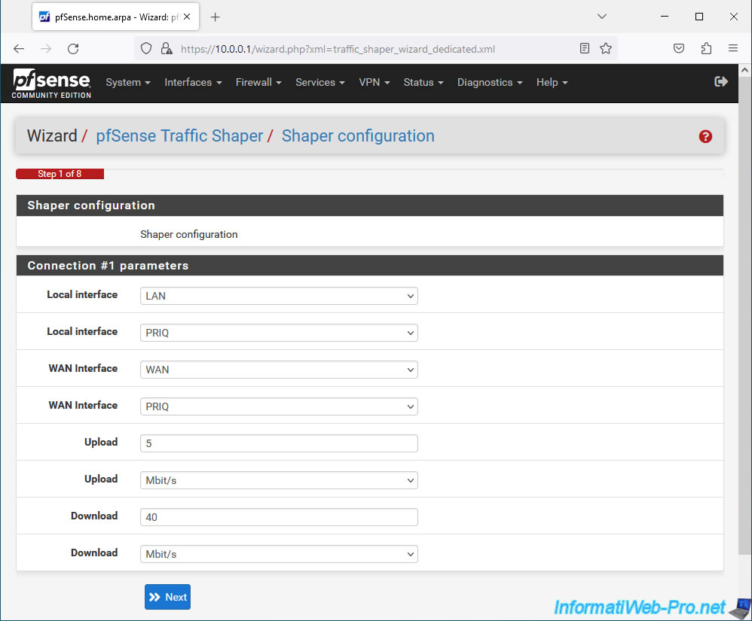Open the Interfaces menu

coord(193,82)
